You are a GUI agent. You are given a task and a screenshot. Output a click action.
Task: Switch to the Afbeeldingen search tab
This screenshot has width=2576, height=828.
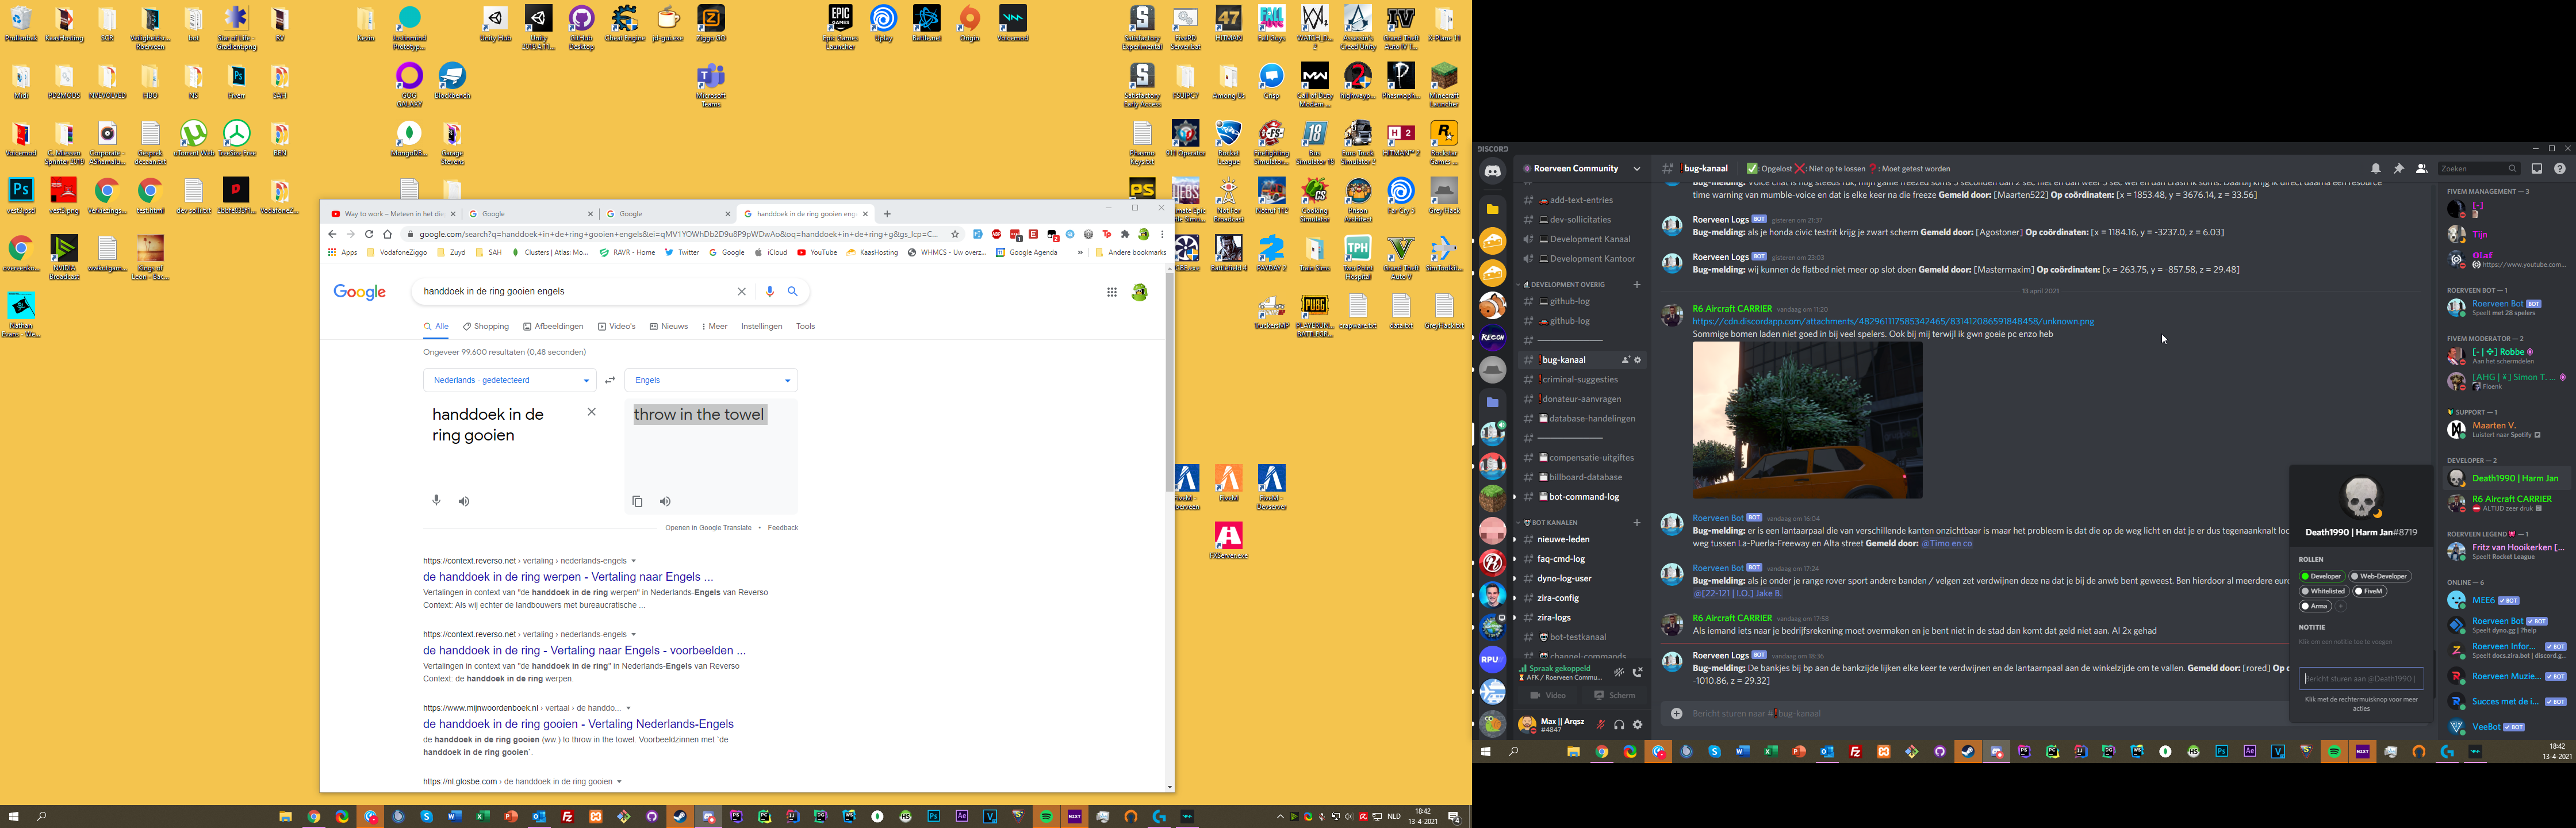click(x=553, y=326)
